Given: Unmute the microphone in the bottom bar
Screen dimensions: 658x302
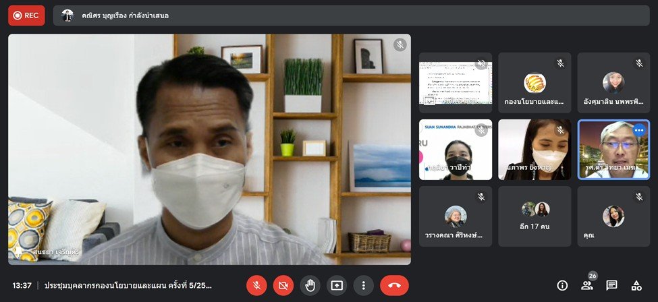Looking at the screenshot, I should tap(256, 285).
